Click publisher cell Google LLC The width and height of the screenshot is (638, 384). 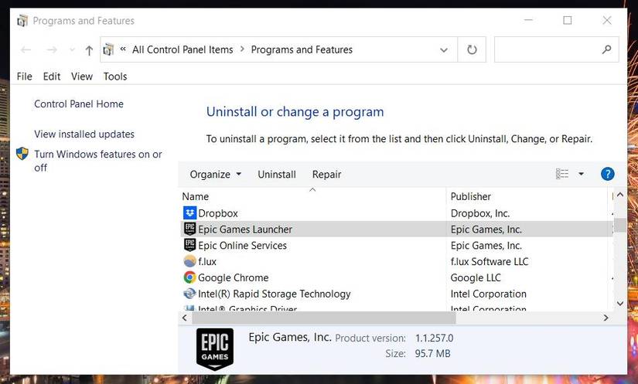click(476, 278)
